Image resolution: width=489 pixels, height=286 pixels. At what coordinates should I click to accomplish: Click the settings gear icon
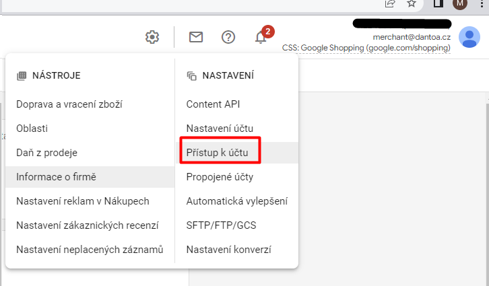coord(152,37)
